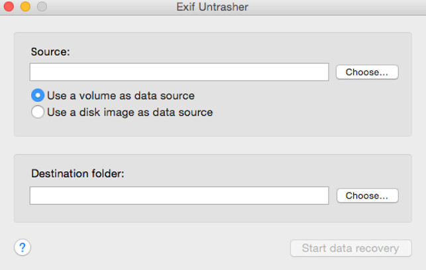The image size is (426, 270).
Task: Click the "Exif Untrasher" window title
Action: [213, 7]
